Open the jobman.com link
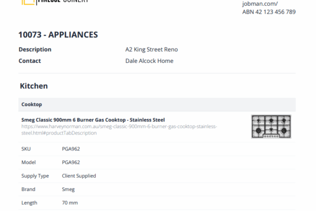This screenshot has width=316, height=211. click(x=260, y=4)
